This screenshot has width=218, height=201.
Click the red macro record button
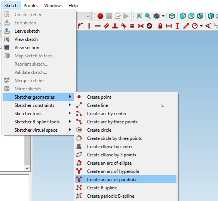pos(100,16)
